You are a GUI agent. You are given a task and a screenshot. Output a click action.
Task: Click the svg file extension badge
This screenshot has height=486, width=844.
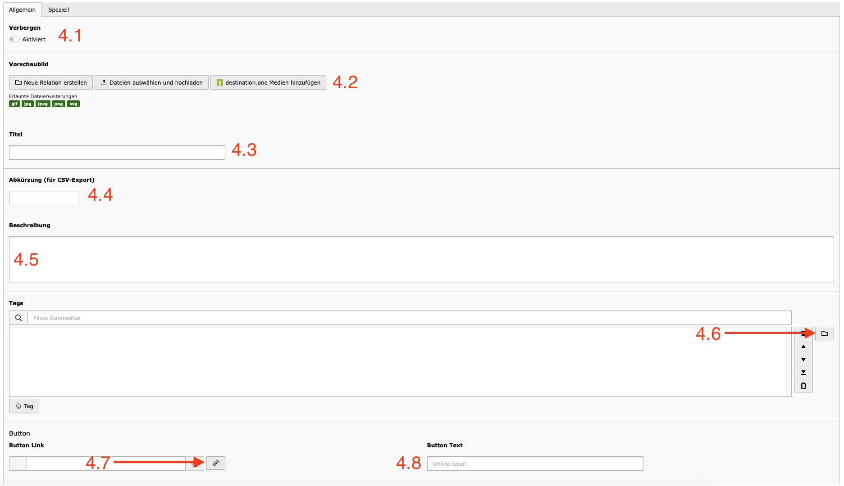point(73,104)
